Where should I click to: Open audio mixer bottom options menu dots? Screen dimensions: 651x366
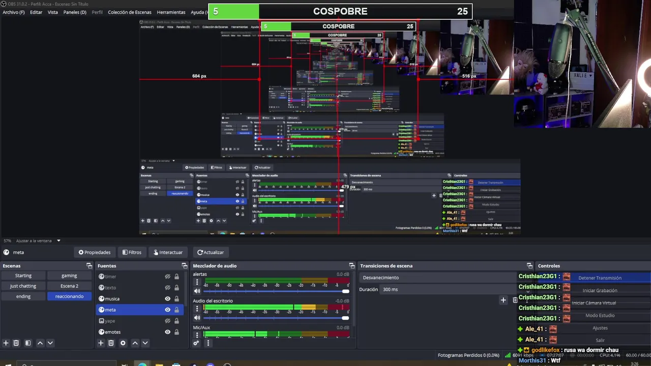coord(208,343)
